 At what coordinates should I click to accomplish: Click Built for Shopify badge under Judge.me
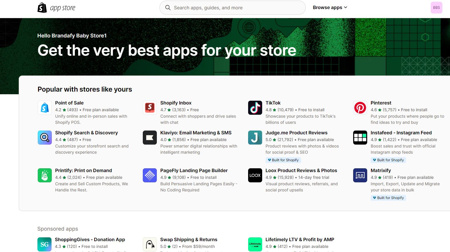[283, 160]
